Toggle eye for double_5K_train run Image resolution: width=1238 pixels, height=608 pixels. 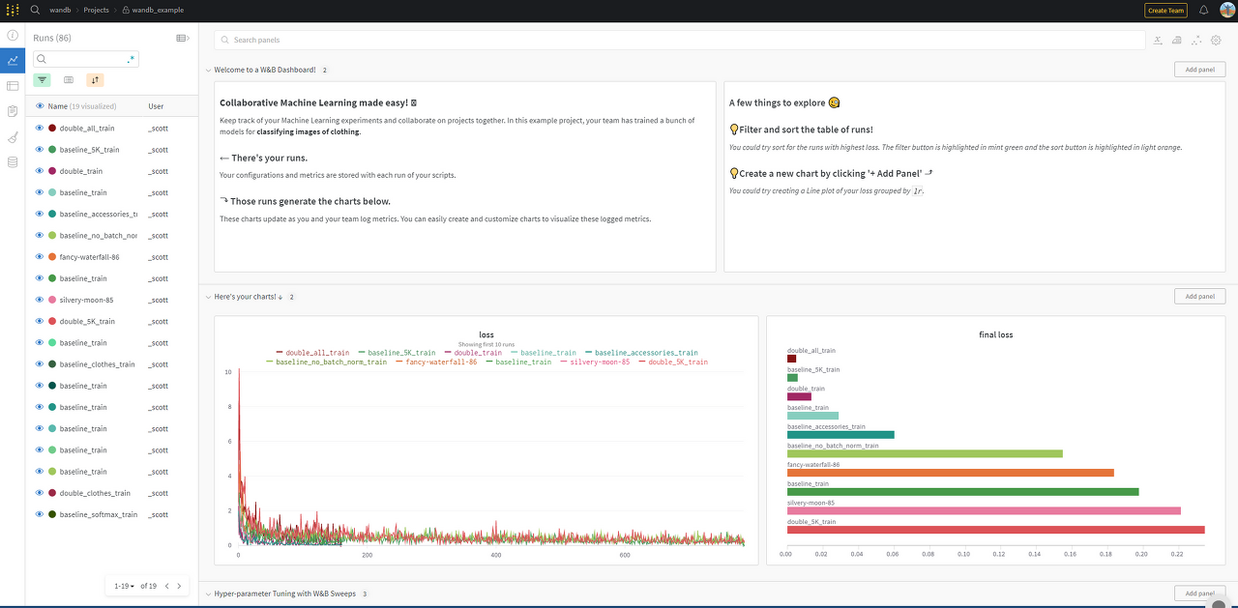pos(40,321)
